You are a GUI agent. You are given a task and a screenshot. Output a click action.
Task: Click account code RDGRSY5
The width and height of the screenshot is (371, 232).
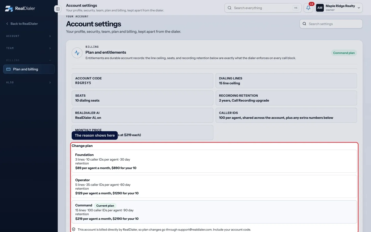83,83
